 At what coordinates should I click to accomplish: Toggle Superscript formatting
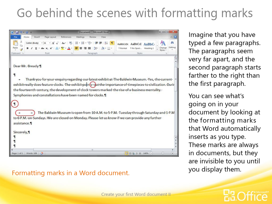pos(51,48)
